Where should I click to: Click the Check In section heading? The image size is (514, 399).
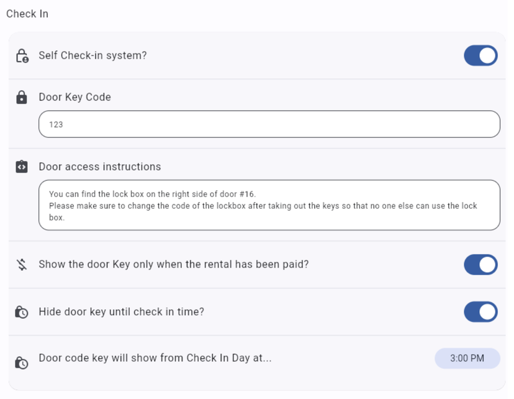27,14
